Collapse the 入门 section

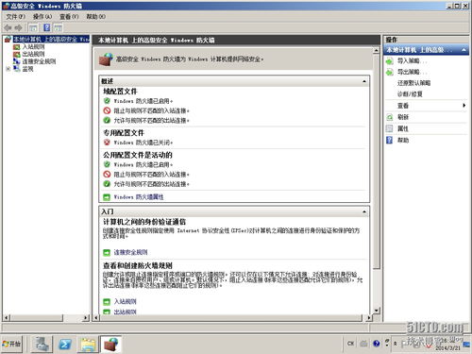pos(364,211)
